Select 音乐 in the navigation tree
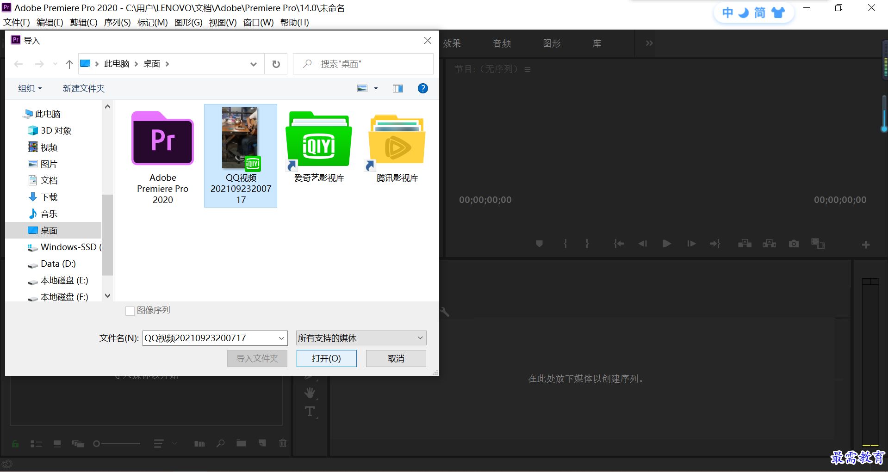The width and height of the screenshot is (888, 472). coord(43,214)
